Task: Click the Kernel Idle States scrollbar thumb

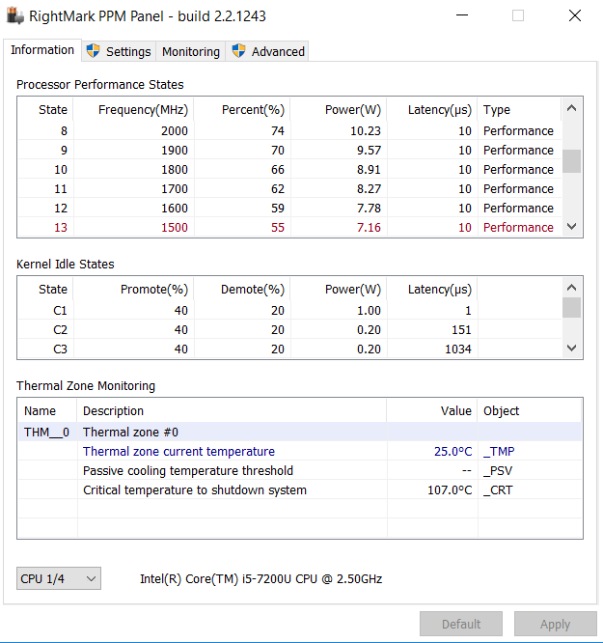Action: 571,308
